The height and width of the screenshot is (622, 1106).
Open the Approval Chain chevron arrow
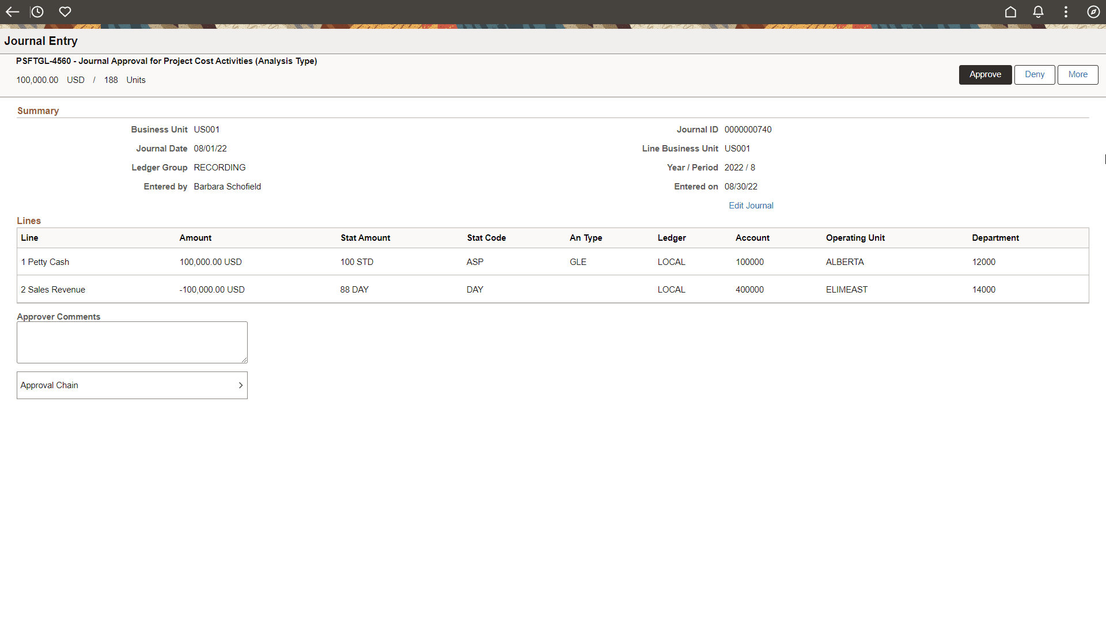pyautogui.click(x=241, y=385)
